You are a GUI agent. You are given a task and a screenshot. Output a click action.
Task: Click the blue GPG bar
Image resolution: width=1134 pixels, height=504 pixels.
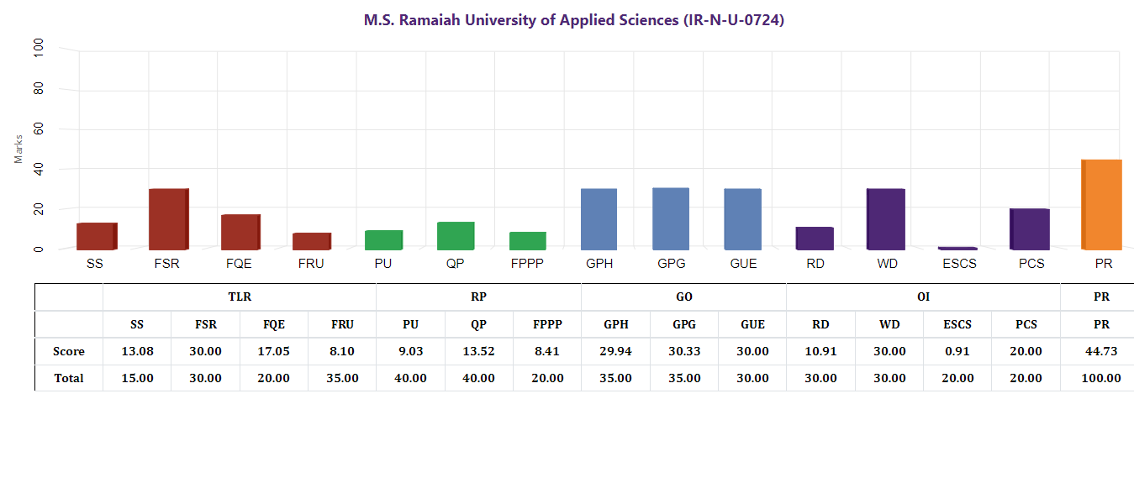tap(671, 218)
